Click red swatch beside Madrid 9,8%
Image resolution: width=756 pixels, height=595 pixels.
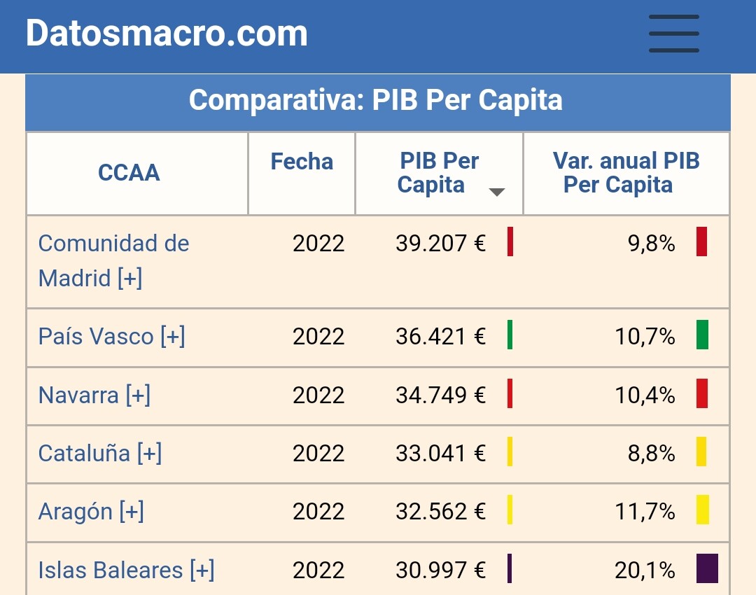pyautogui.click(x=701, y=241)
